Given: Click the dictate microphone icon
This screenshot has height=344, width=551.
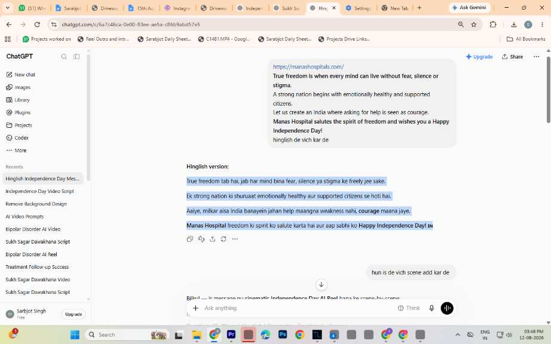Looking at the screenshot, I should coord(431,308).
